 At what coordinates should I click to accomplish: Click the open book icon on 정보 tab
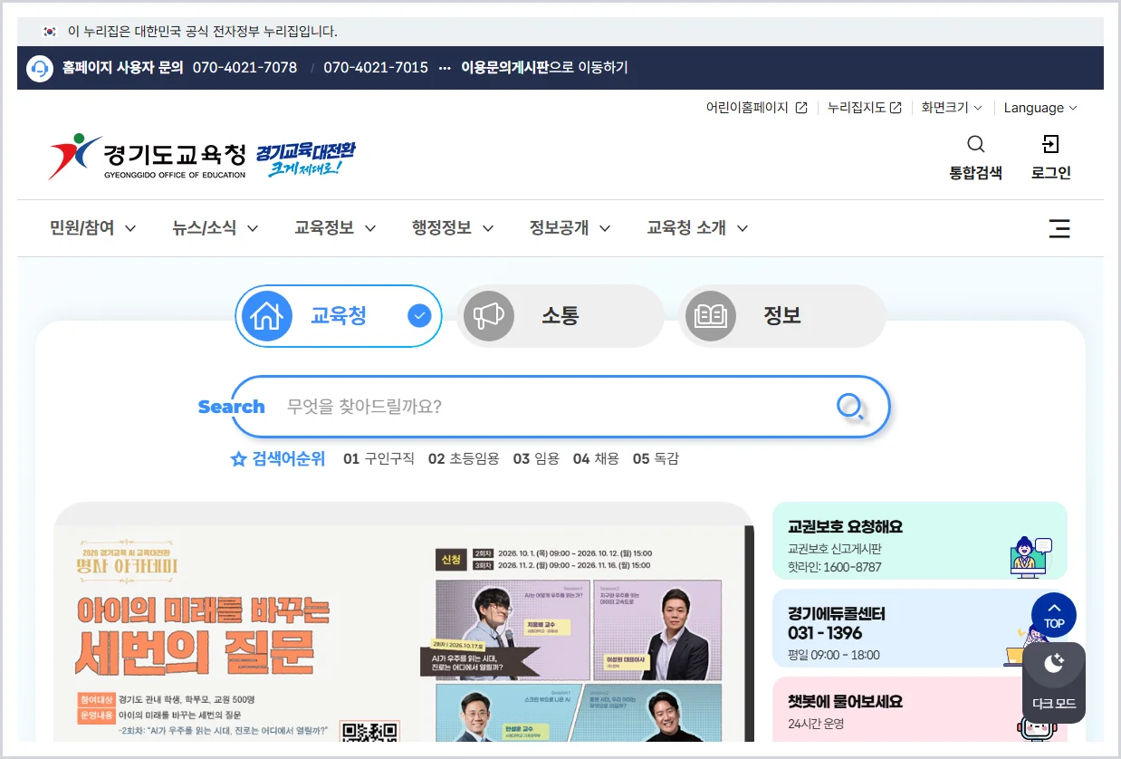(x=710, y=316)
